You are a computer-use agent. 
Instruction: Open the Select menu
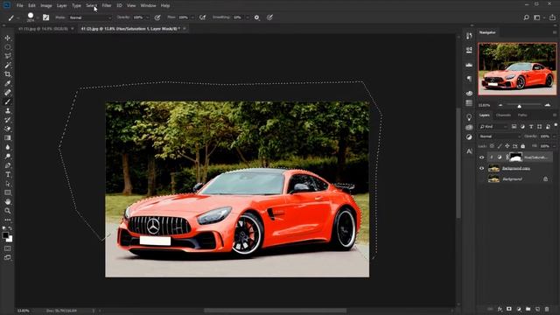click(91, 6)
